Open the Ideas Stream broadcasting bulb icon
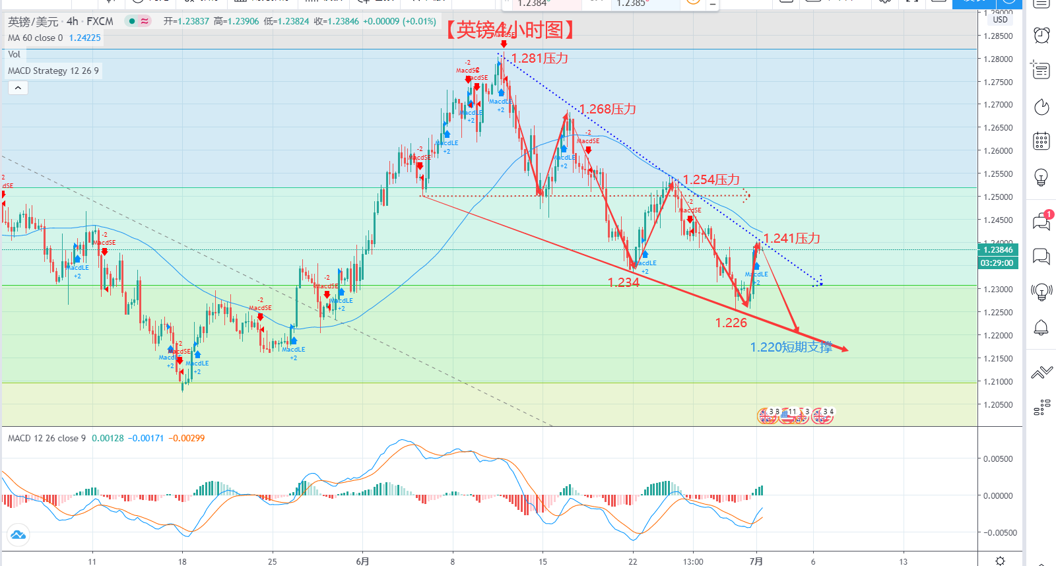Screen dimensions: 1056x566 pos(1041,291)
